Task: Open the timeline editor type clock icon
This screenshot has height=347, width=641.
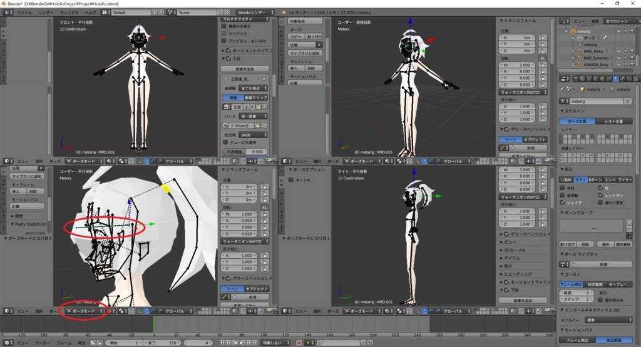Action: tap(8, 343)
